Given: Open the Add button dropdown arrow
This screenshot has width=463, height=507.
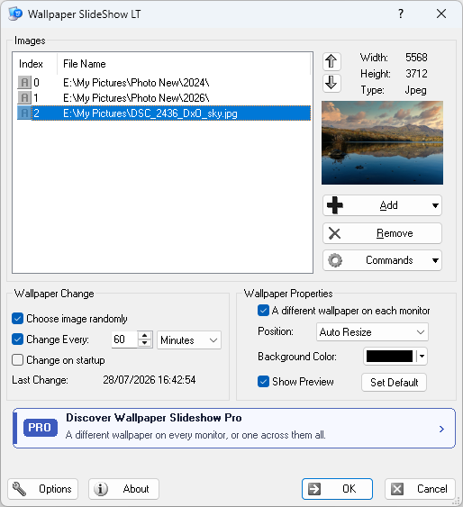Looking at the screenshot, I should [x=435, y=205].
